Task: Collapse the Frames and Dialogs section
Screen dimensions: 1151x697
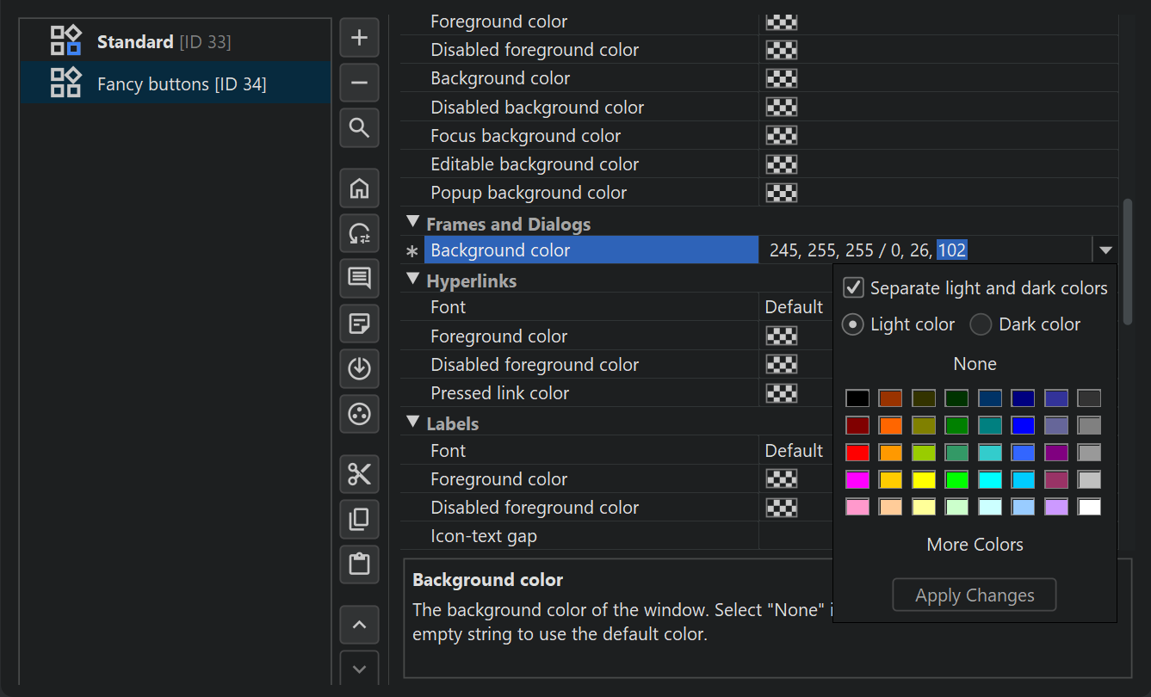Action: (x=413, y=223)
